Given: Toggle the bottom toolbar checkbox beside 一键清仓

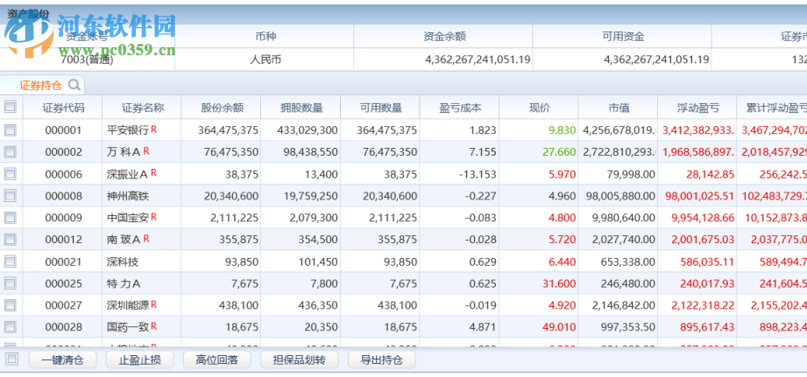Looking at the screenshot, I should click(12, 359).
